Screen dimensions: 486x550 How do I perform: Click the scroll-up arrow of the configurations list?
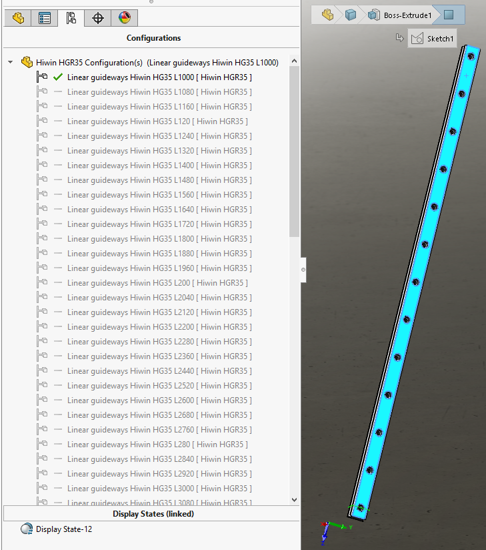294,61
